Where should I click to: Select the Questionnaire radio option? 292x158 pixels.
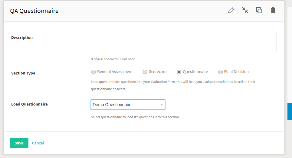coord(179,72)
